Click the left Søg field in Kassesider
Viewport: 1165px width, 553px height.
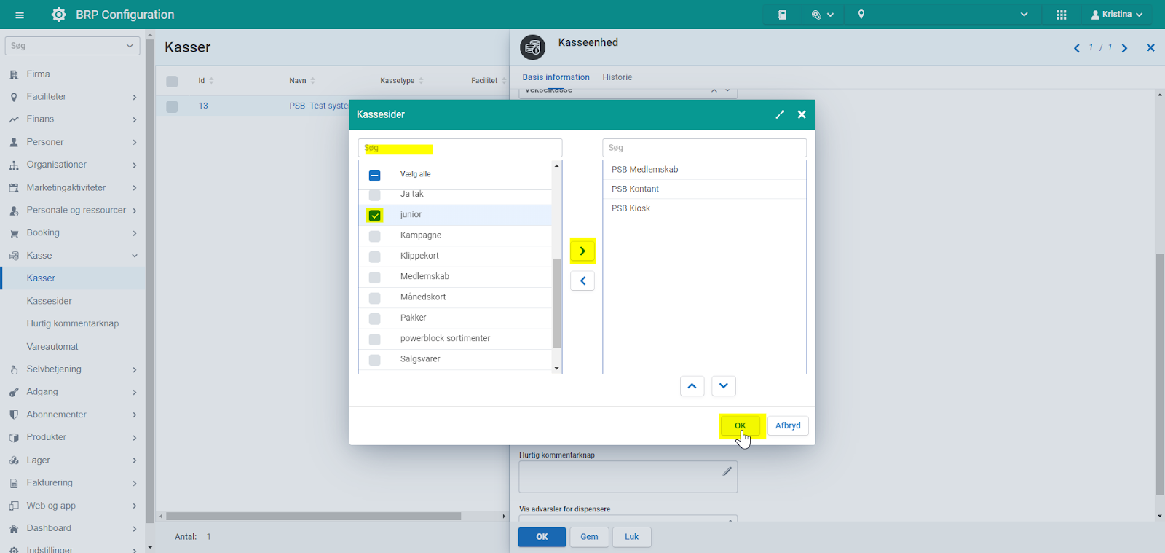coord(460,148)
